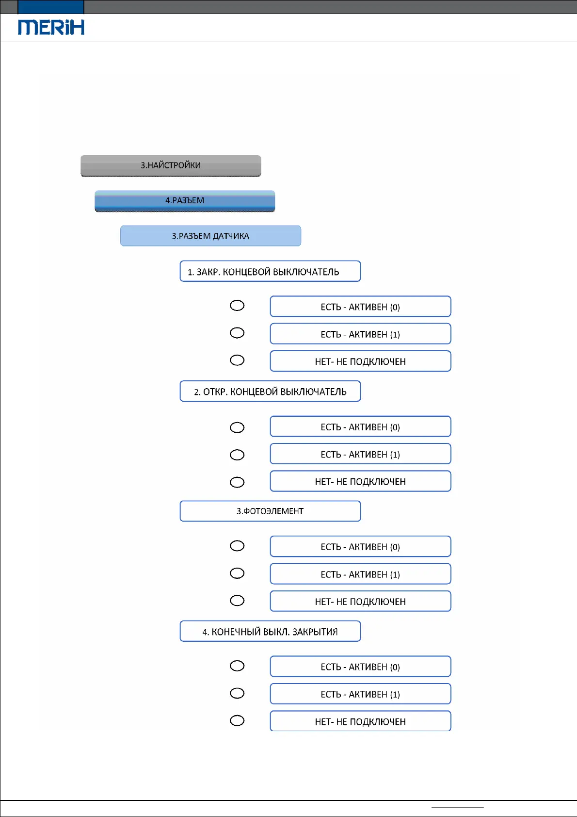Expand section 2. ОТКР. КОНЦЕВОЙ ВЫКЛЮЧАТЕЛЬ
Screen dimensions: 577x817
270,392
